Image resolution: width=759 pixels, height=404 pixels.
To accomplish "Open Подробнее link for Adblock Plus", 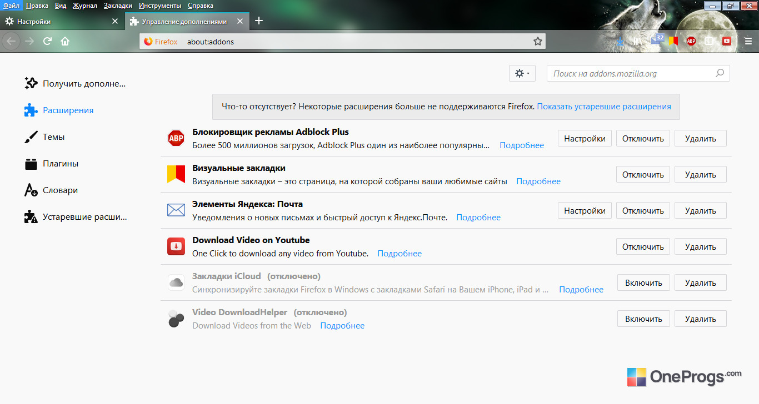I will pyautogui.click(x=522, y=145).
